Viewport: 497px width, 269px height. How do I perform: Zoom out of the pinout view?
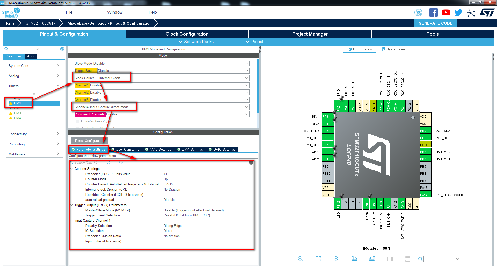[336, 259]
